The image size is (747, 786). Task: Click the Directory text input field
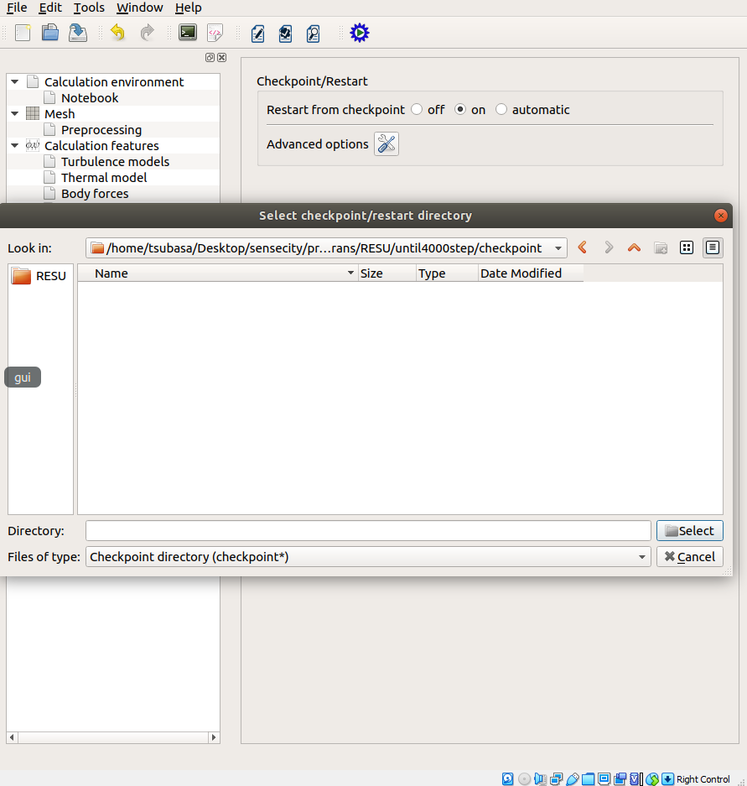point(367,531)
